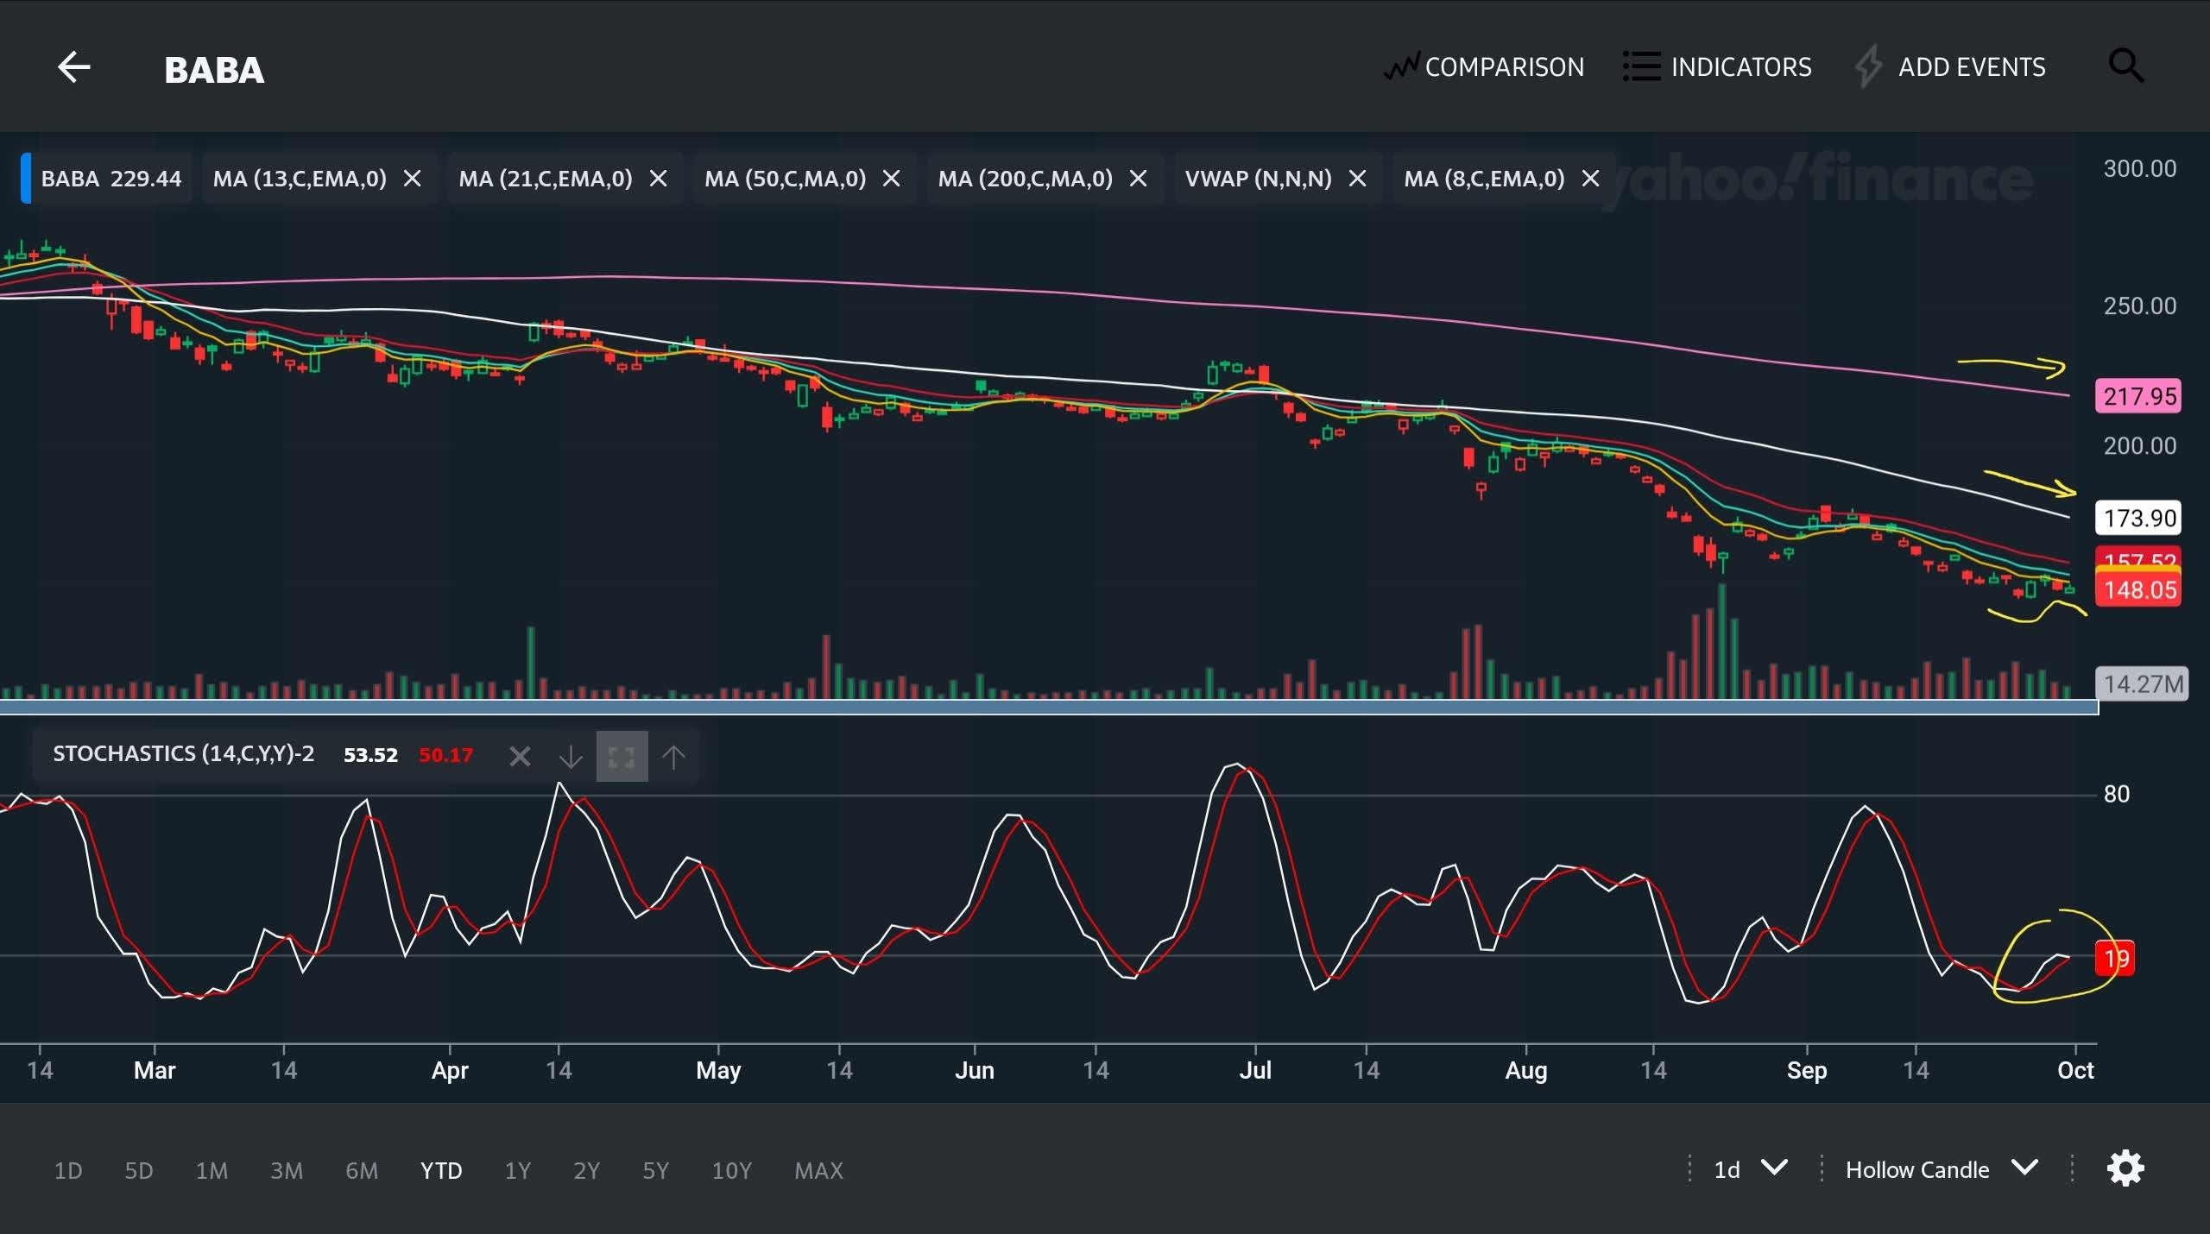The width and height of the screenshot is (2210, 1234).
Task: Click the MA (50,C,MA,0) indicator label
Action: 785,179
